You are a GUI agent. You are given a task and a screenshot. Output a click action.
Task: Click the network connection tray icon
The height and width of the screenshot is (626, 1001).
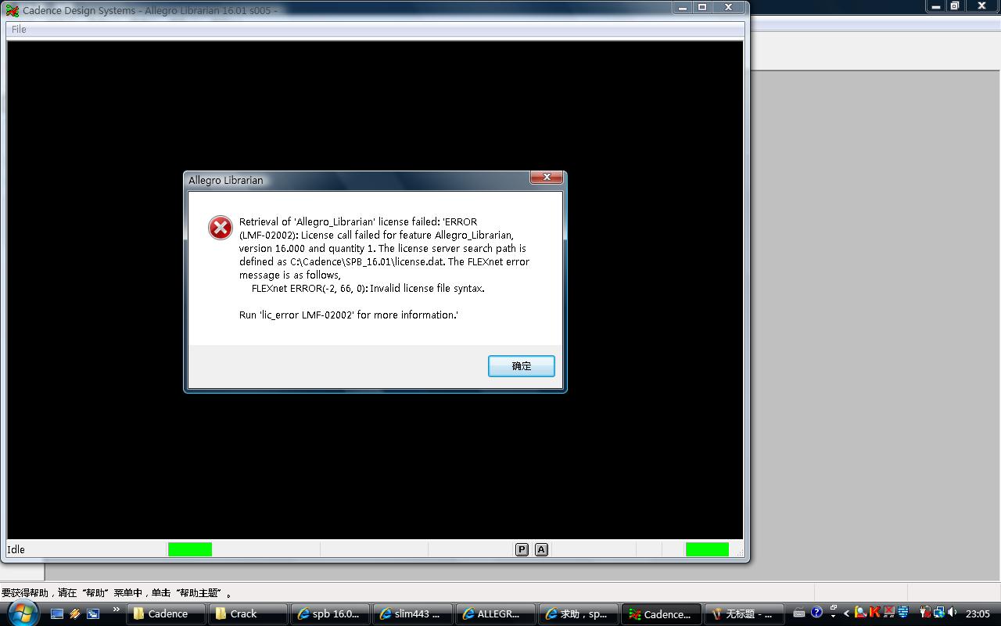(938, 613)
